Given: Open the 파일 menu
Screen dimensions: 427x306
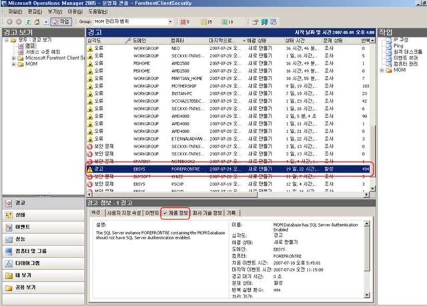Looking at the screenshot, I should (15, 12).
